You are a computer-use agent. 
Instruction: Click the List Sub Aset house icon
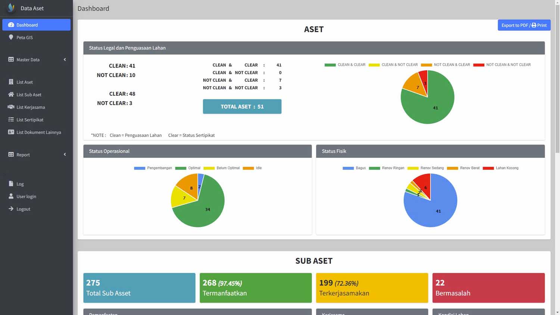pos(11,95)
